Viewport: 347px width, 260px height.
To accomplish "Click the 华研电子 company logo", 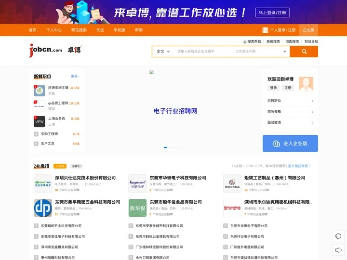I will (138, 184).
